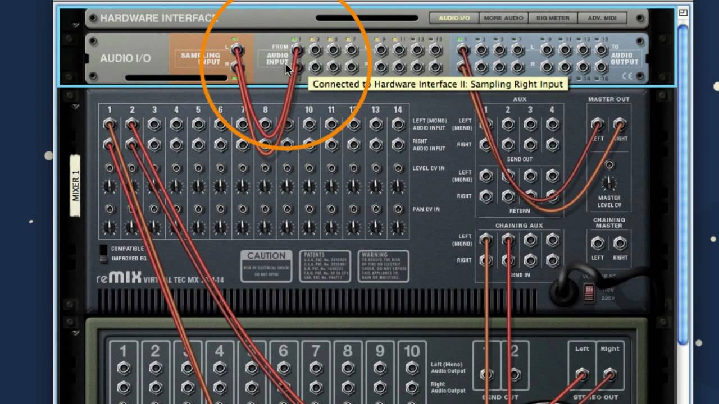Click channel 14 Pan CV In jack
Screen dimensions: 719x404
pyautogui.click(x=398, y=209)
